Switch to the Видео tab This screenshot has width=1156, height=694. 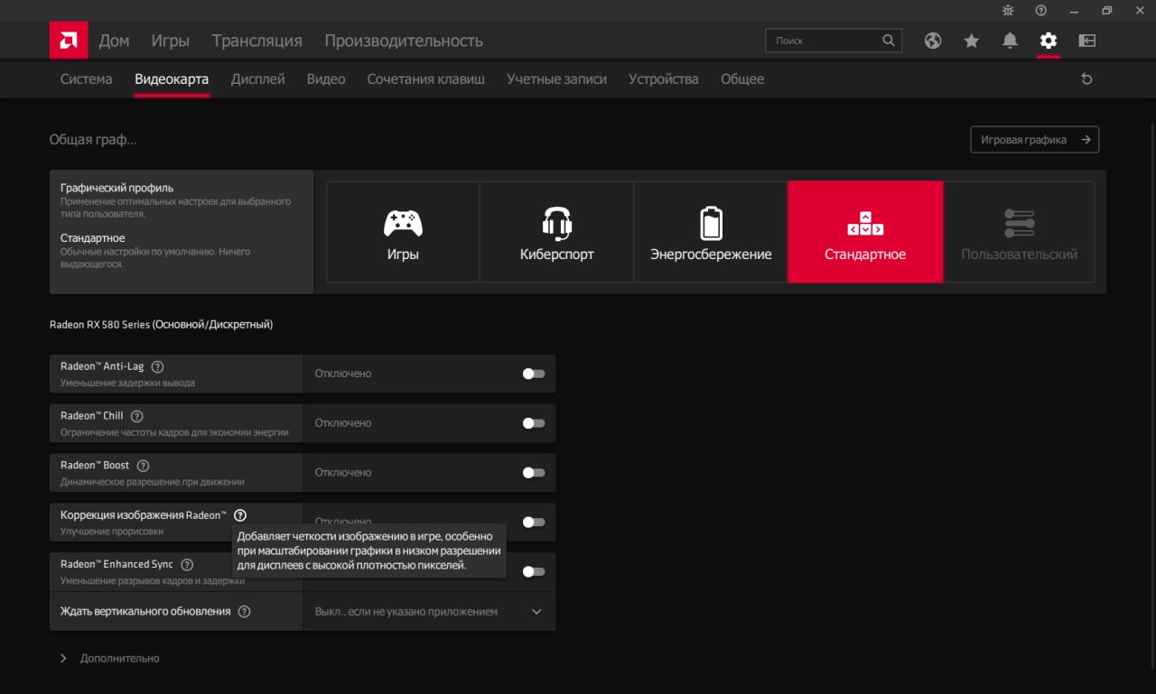(x=326, y=79)
